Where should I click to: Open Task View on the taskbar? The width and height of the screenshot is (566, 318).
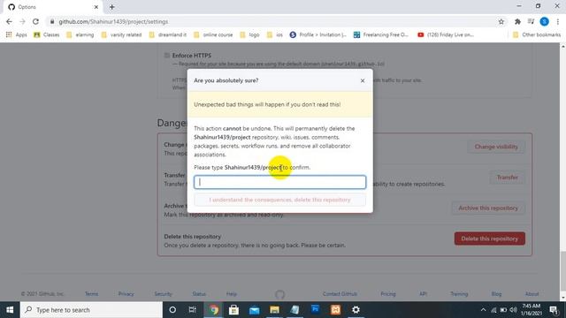click(x=193, y=310)
